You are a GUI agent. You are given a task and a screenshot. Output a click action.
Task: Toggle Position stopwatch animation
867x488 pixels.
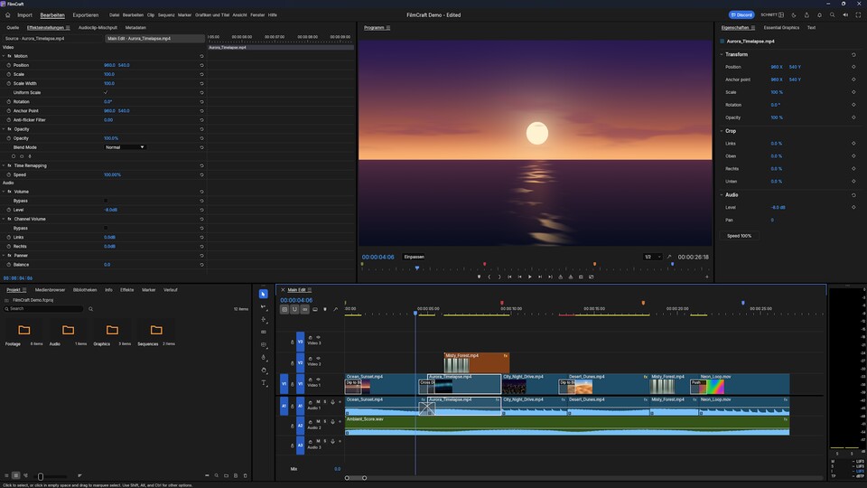[9, 65]
